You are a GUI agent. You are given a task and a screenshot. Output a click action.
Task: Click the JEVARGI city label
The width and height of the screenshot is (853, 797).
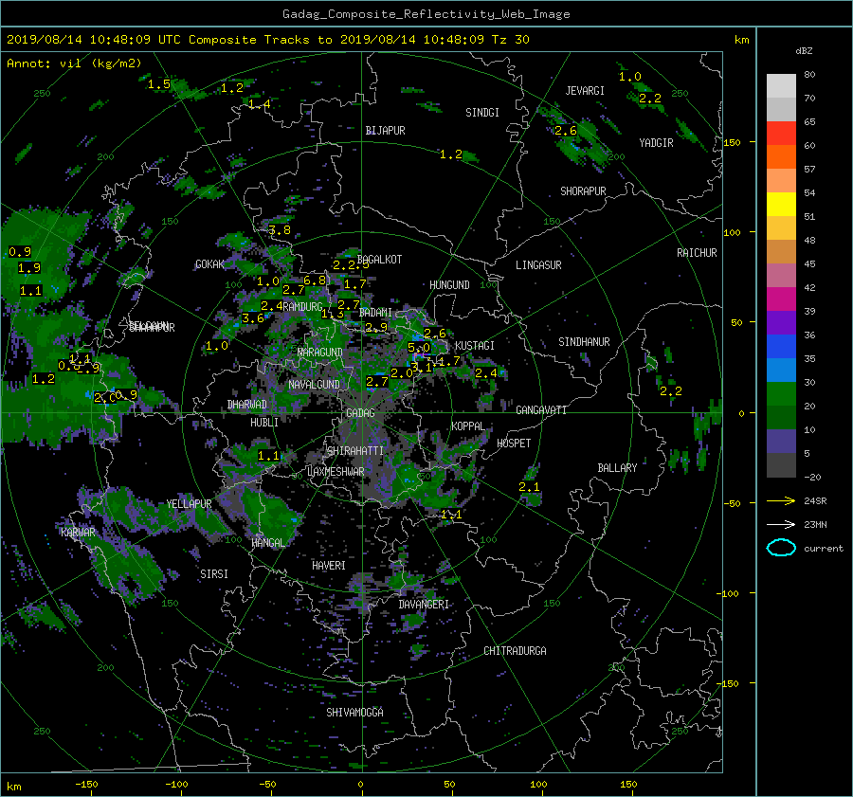585,91
